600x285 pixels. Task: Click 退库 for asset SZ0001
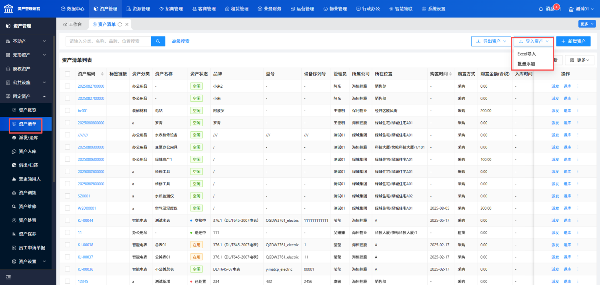point(567,196)
